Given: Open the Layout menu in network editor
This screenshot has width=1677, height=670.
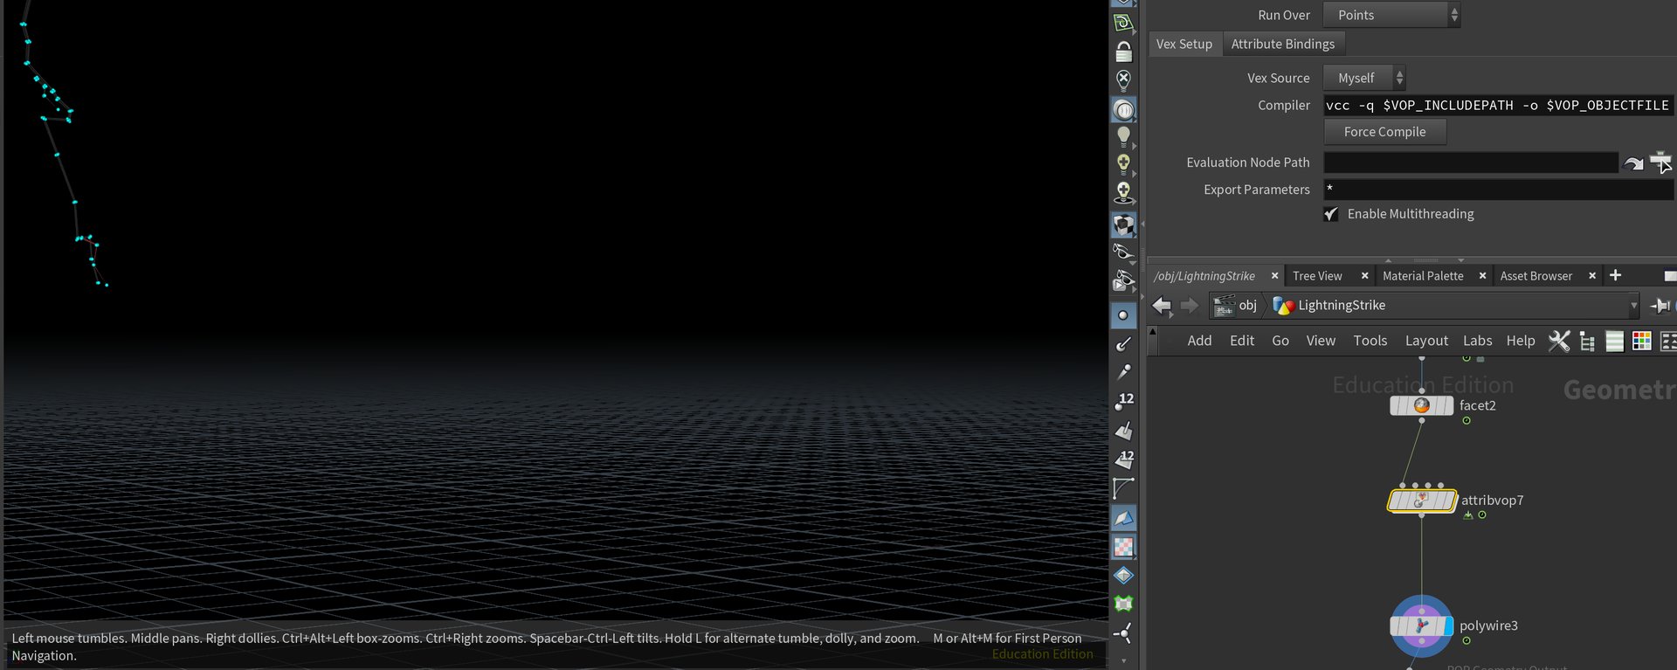Looking at the screenshot, I should point(1425,341).
